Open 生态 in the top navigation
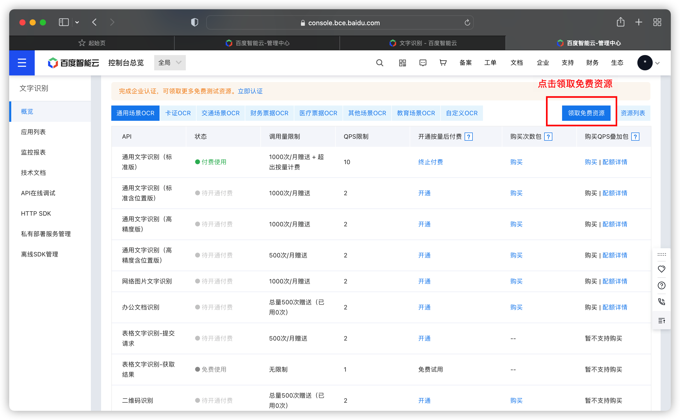The width and height of the screenshot is (680, 420). (617, 63)
